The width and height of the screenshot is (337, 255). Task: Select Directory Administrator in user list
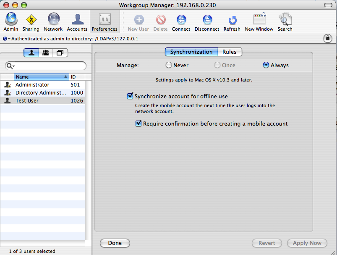coord(43,93)
